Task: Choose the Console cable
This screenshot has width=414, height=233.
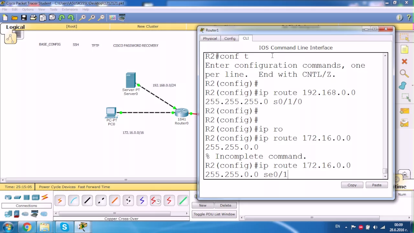Action: [74, 201]
